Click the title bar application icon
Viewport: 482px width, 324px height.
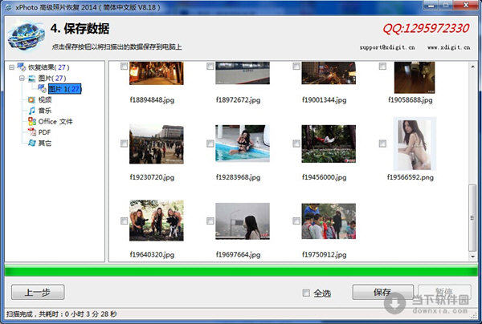[8, 7]
